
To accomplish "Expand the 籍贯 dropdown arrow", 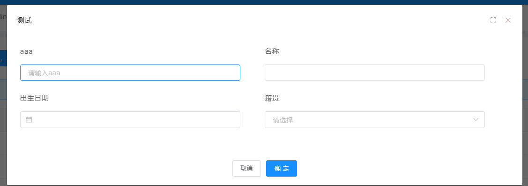I will [x=476, y=120].
